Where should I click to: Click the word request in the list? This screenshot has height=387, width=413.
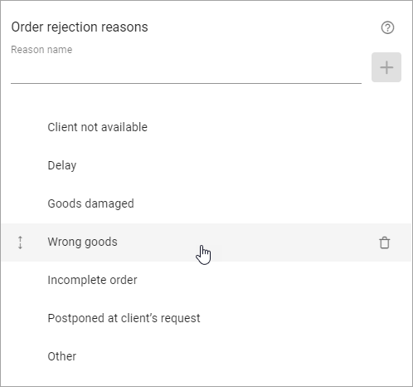(181, 319)
